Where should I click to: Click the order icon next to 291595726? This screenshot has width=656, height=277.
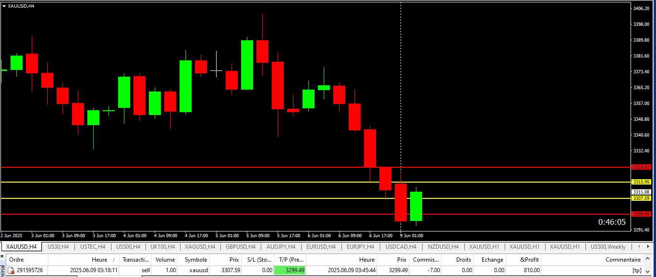point(11,270)
